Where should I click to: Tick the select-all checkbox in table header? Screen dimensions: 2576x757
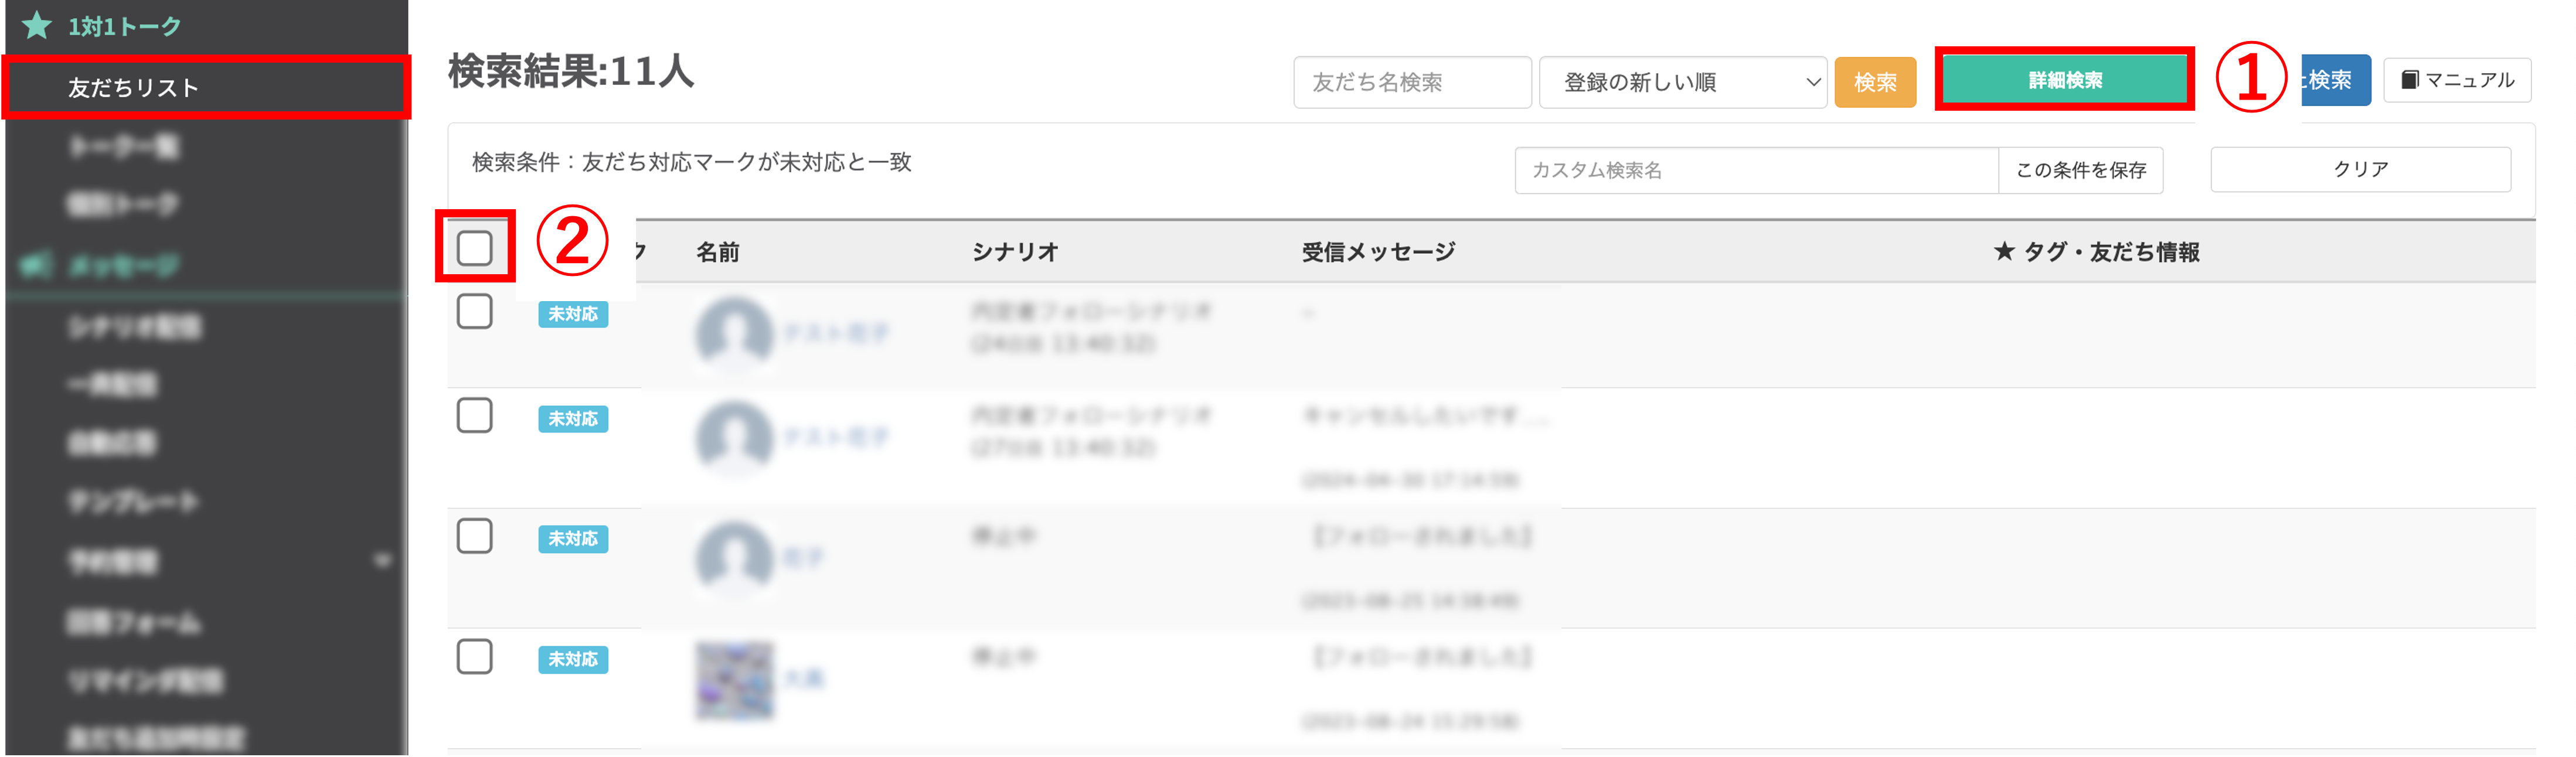[474, 248]
